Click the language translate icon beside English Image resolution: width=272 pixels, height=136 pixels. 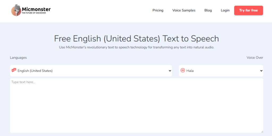pyautogui.click(x=14, y=70)
